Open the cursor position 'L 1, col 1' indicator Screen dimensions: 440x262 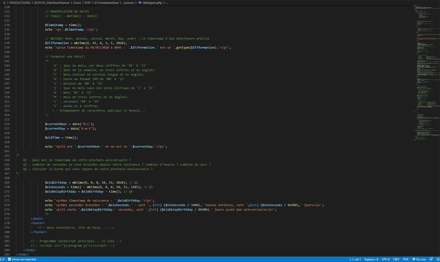[355, 259]
